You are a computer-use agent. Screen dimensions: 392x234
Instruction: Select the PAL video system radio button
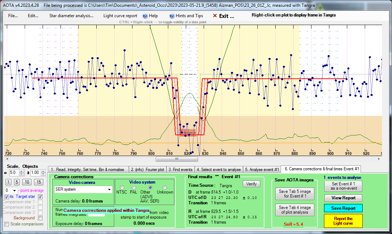(134, 187)
